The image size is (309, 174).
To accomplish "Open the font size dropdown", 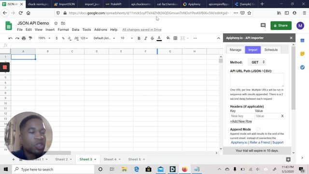I will (126, 38).
